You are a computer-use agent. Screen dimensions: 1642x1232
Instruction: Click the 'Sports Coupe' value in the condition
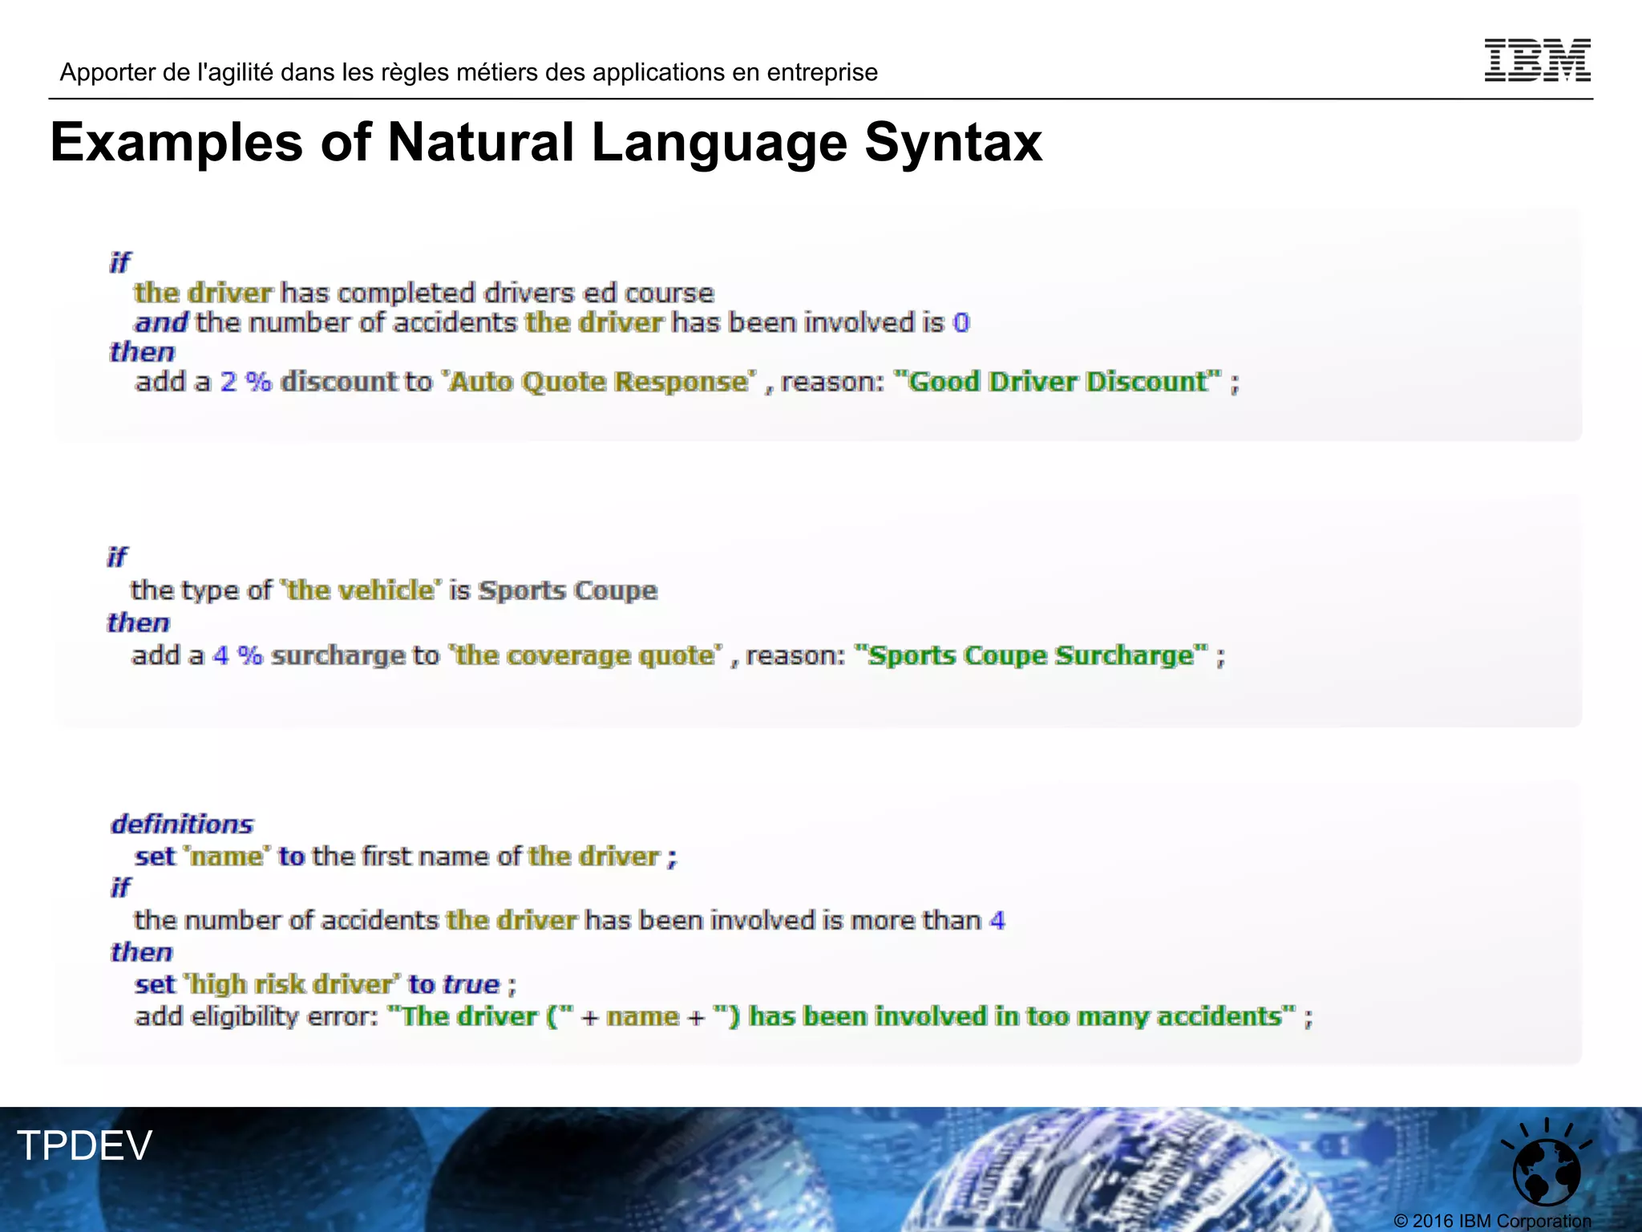(568, 591)
